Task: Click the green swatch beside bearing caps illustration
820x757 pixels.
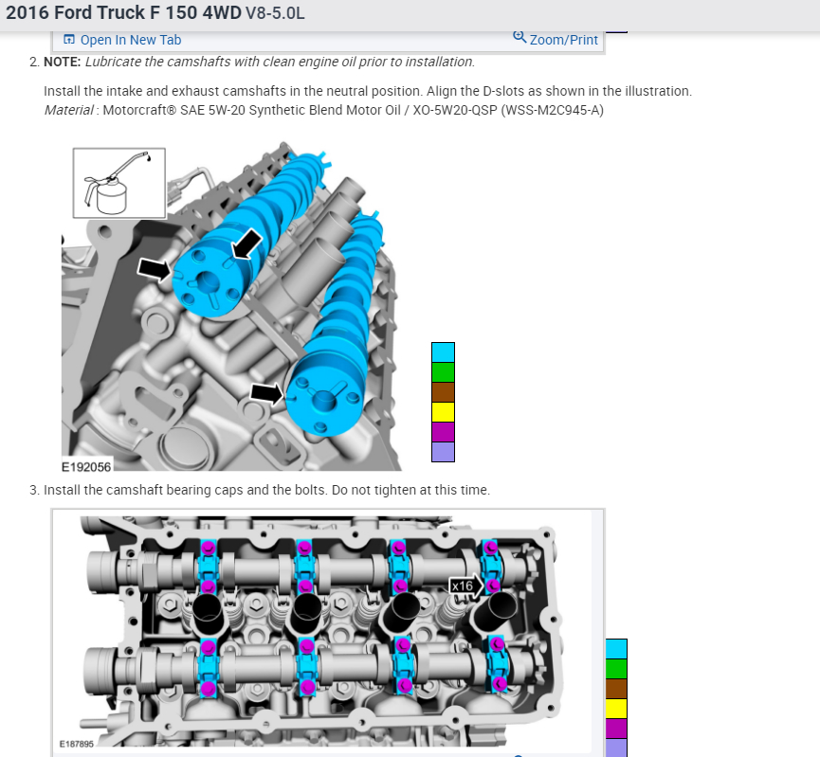Action: 616,669
